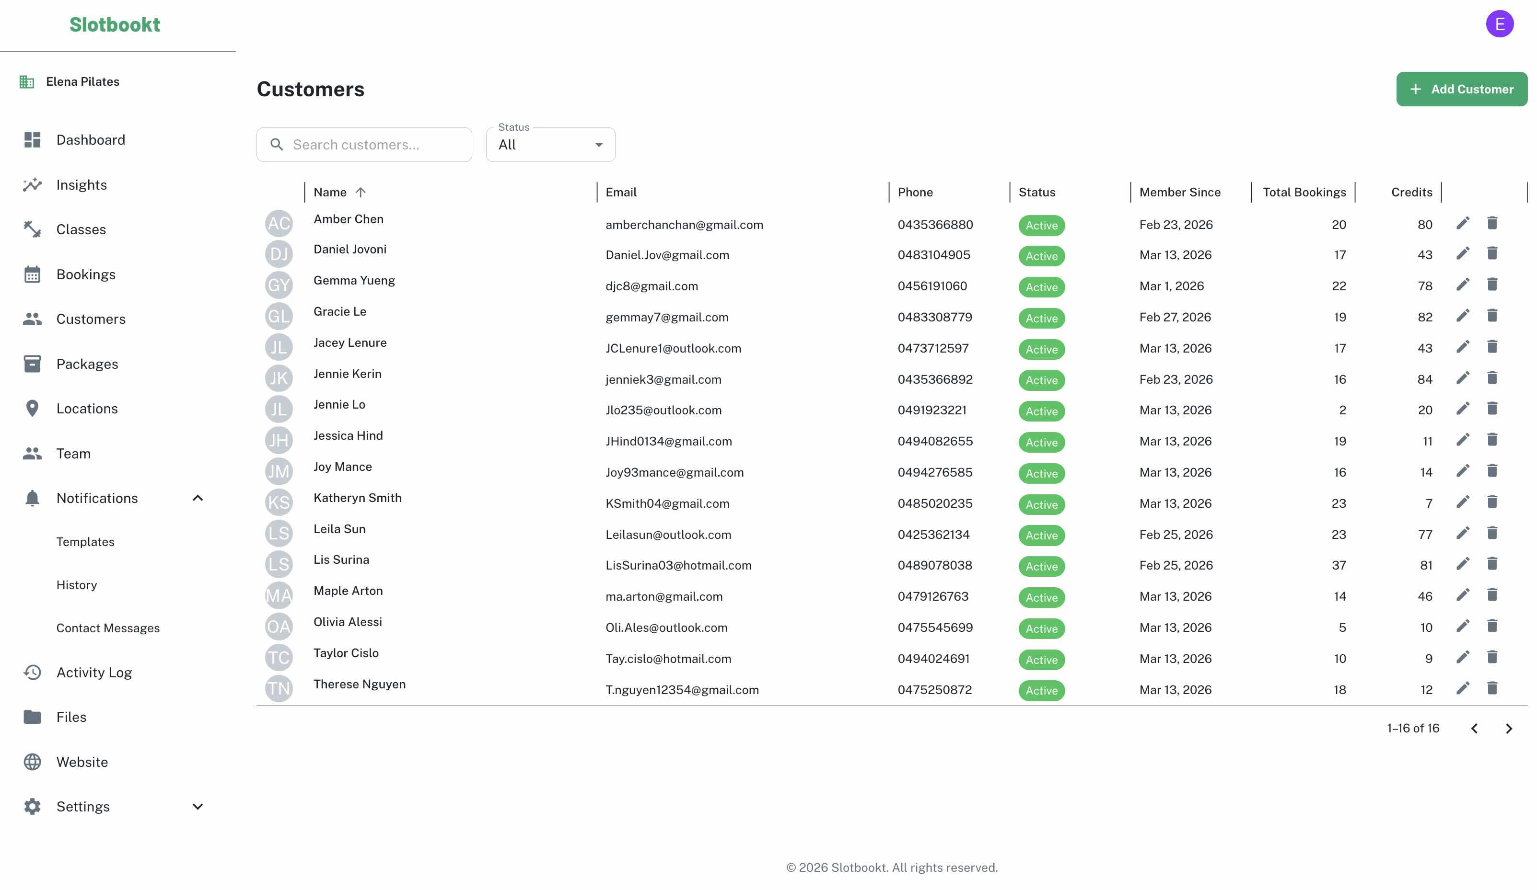Expand the Settings menu
This screenshot has height=890, width=1537.
[x=197, y=806]
